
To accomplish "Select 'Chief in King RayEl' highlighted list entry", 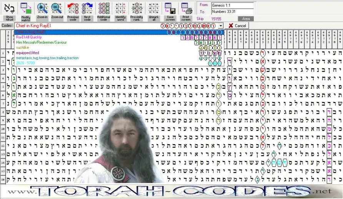I will [x=120, y=32].
